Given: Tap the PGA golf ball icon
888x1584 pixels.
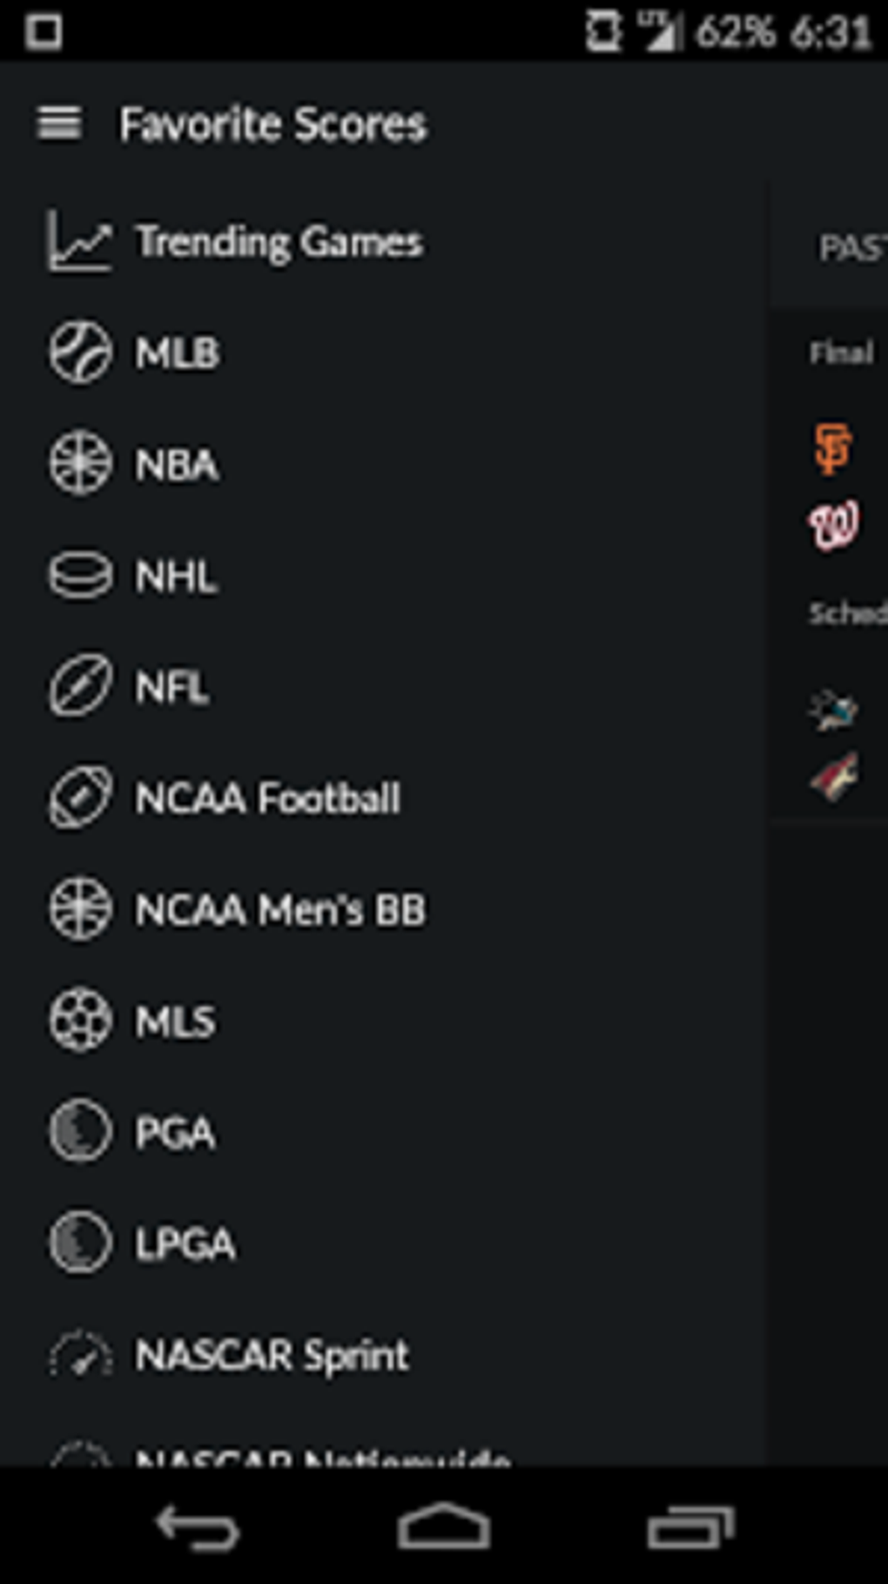Looking at the screenshot, I should pyautogui.click(x=79, y=1132).
